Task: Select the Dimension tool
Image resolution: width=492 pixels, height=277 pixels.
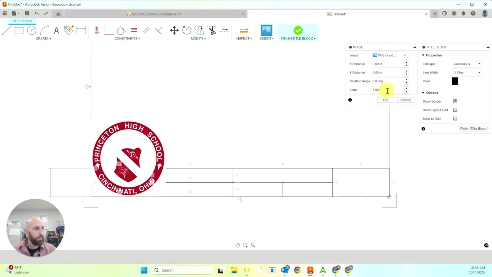Action: pyautogui.click(x=81, y=30)
